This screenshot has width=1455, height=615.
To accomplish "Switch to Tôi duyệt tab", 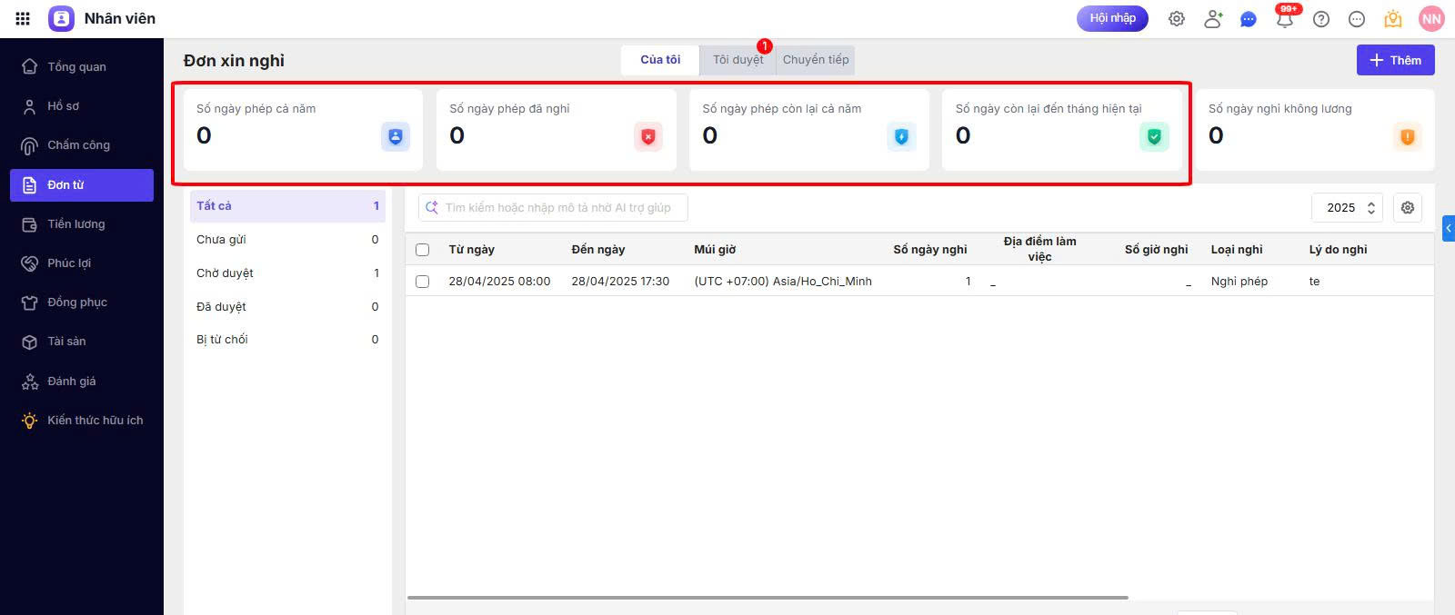I will [738, 60].
